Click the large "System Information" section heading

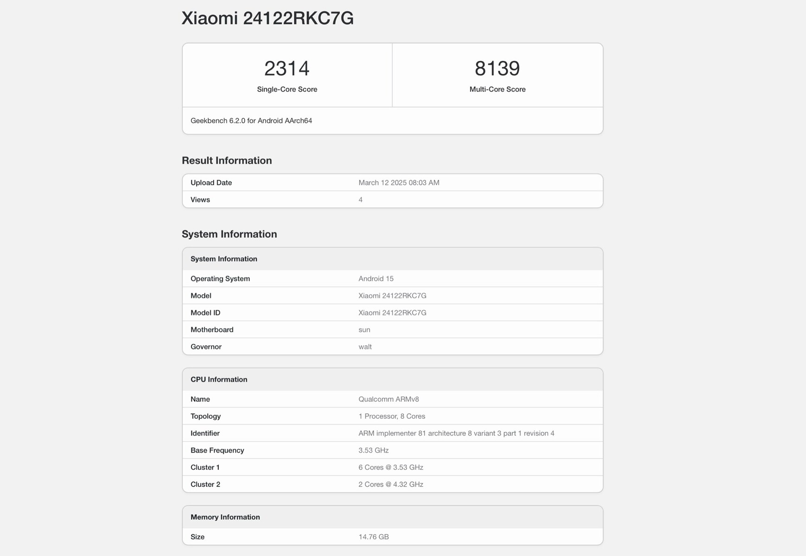[x=229, y=234]
